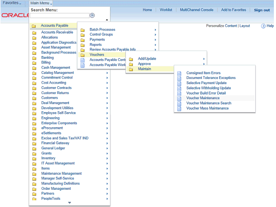Go to Home link
276x207 pixels.
click(x=147, y=10)
